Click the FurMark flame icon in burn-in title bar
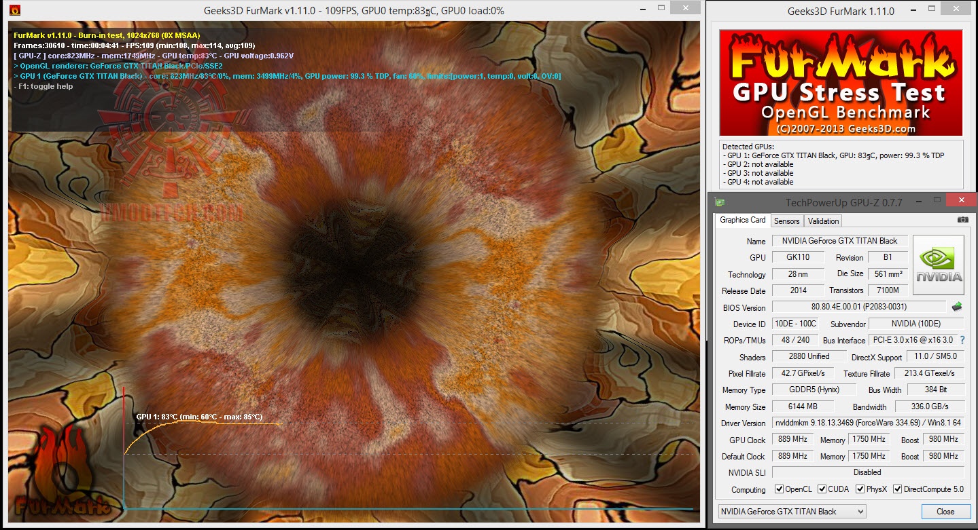978x530 pixels. (15, 11)
